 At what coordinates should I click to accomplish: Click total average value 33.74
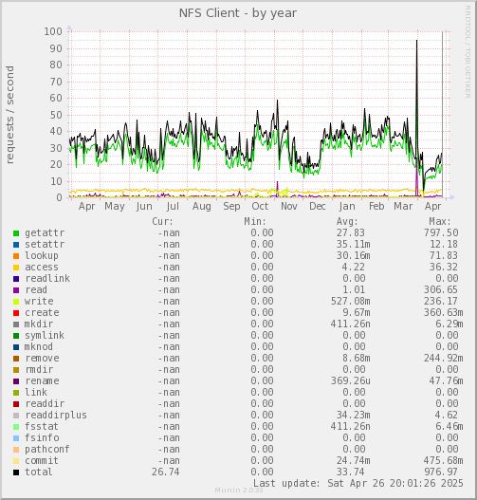pyautogui.click(x=351, y=472)
